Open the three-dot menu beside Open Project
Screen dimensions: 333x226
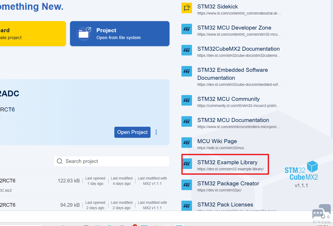[156, 132]
